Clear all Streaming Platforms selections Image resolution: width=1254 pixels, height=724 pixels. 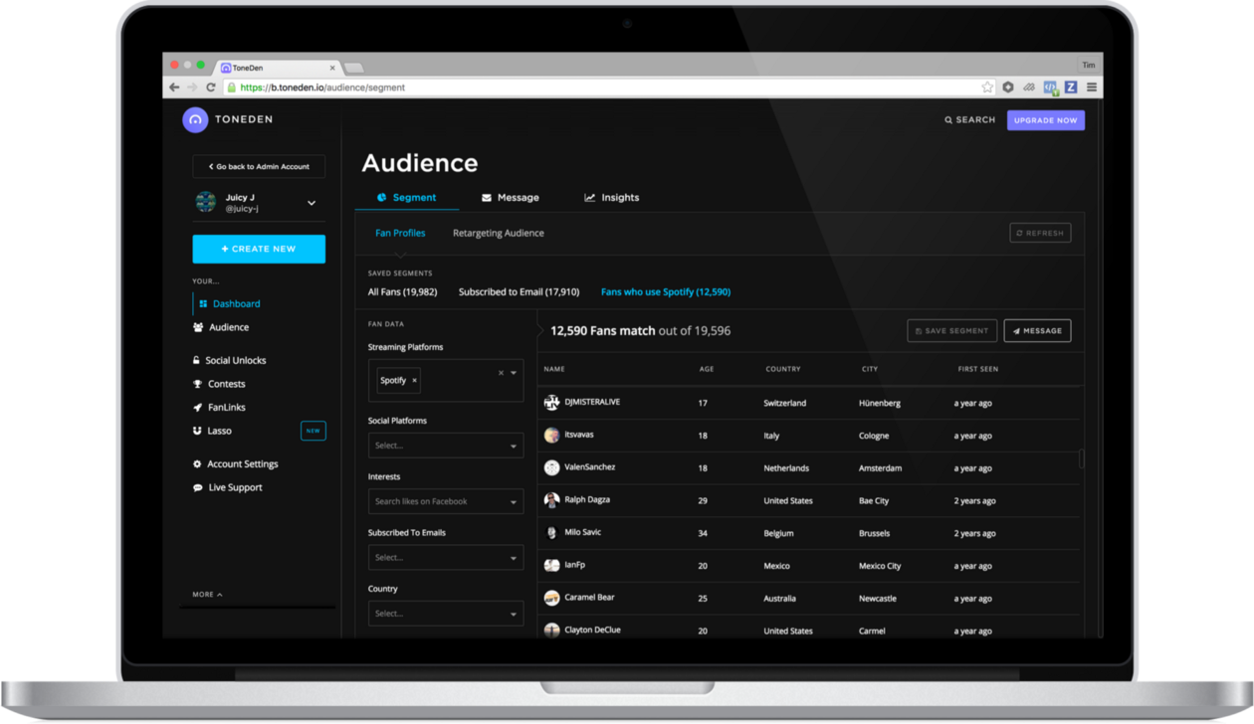point(501,373)
